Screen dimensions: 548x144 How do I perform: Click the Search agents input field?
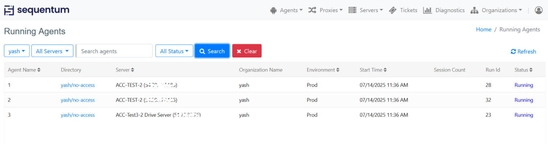click(114, 51)
